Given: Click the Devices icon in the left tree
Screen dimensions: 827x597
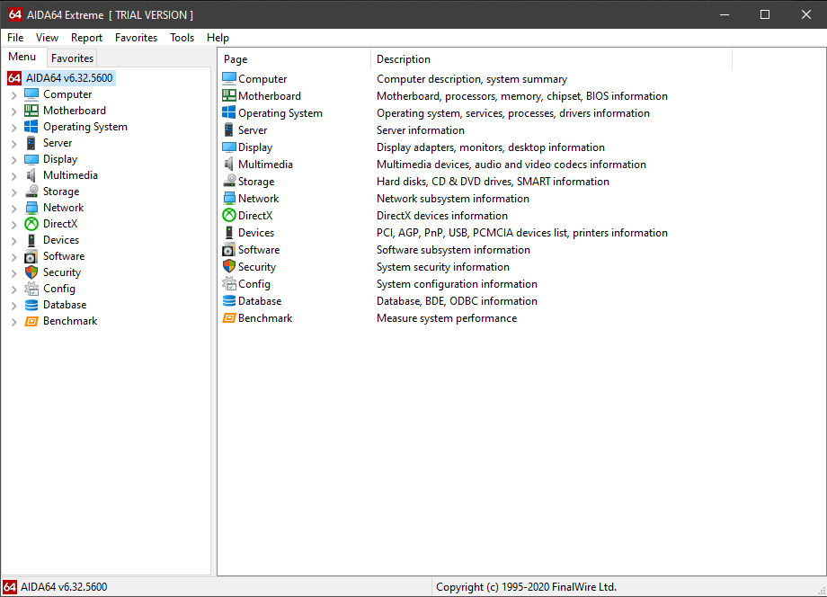Looking at the screenshot, I should [x=31, y=240].
